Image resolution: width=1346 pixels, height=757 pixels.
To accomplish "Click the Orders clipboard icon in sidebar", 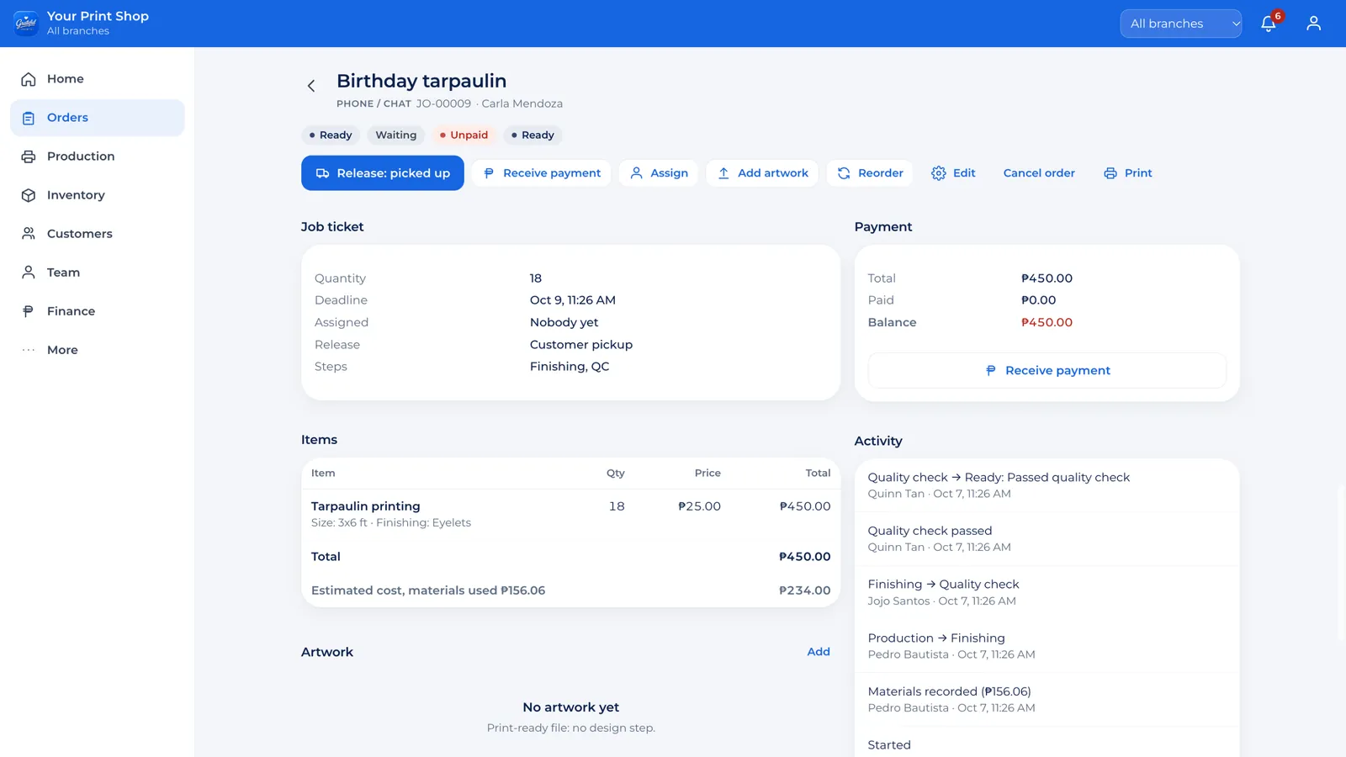I will [29, 118].
